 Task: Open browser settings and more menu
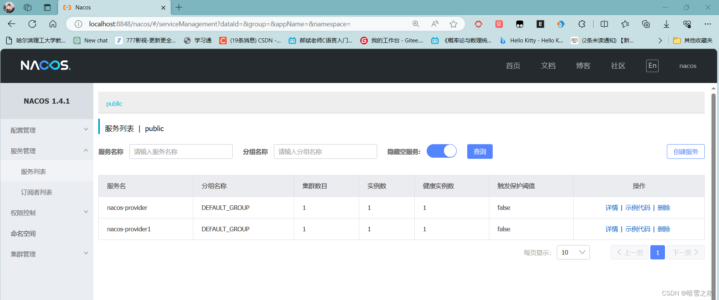click(708, 24)
